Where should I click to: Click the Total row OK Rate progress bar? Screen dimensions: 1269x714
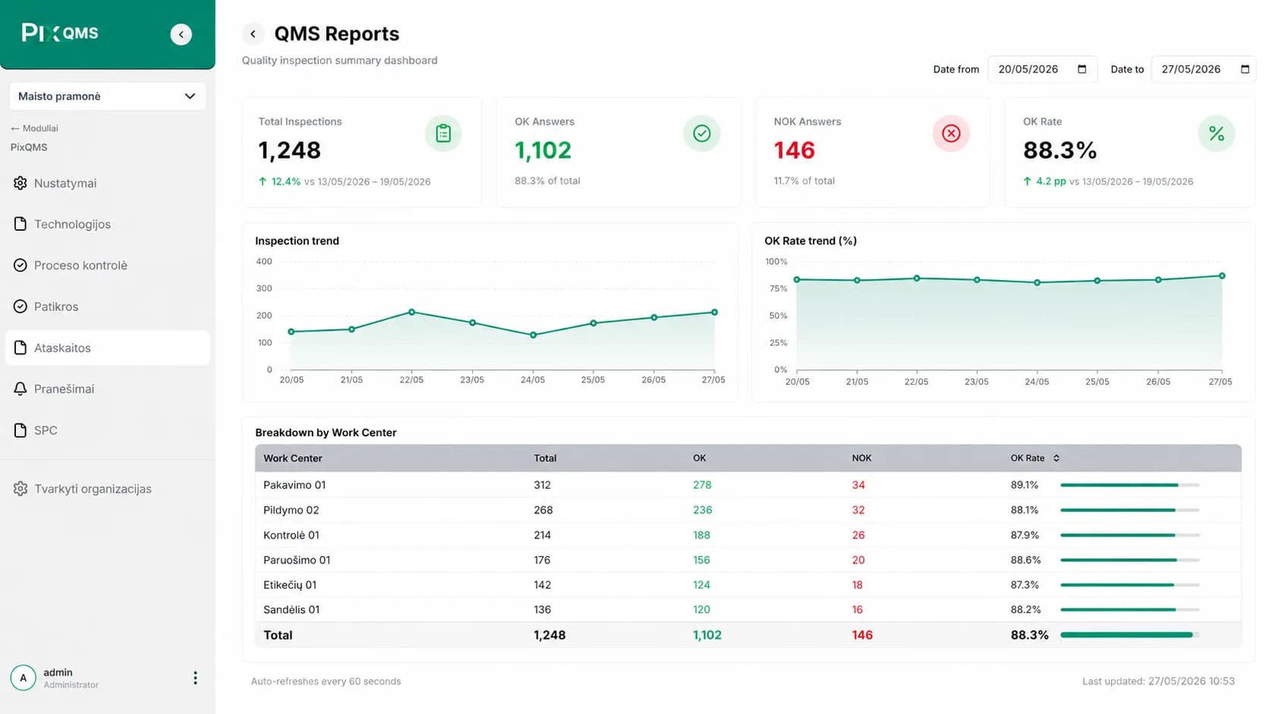tap(1129, 635)
